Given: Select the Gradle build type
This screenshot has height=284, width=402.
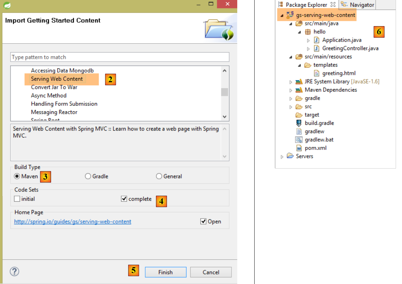Looking at the screenshot, I should point(88,176).
